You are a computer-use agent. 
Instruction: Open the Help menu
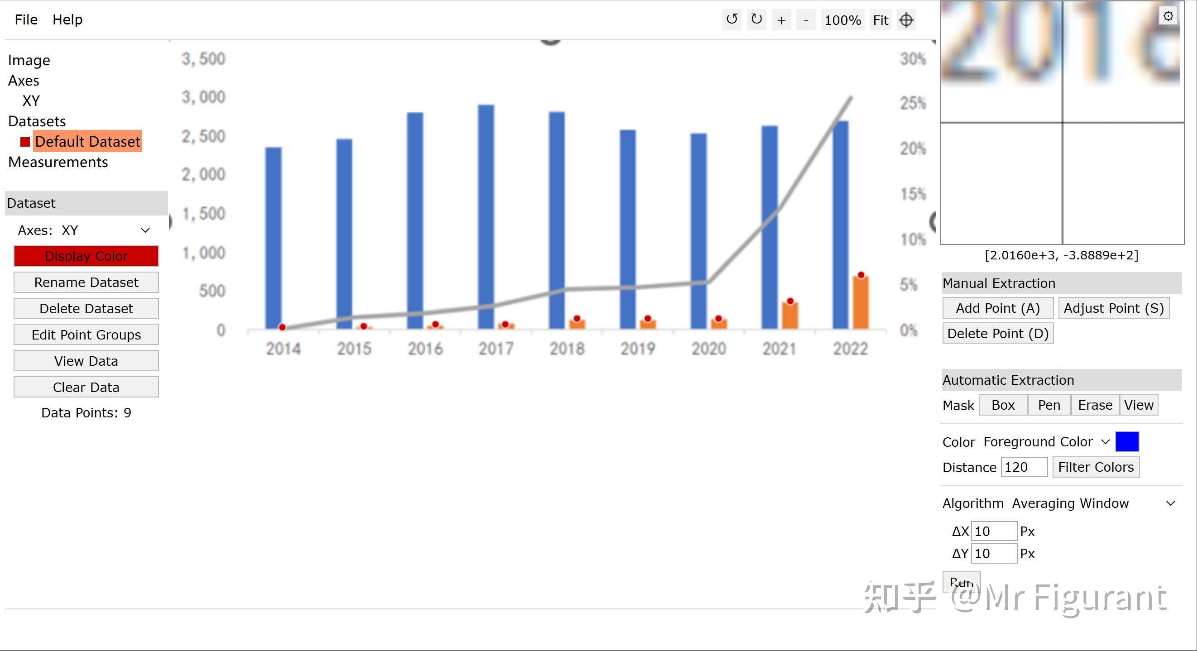point(67,19)
